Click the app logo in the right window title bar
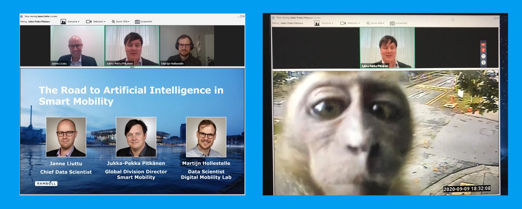The width and height of the screenshot is (522, 209). pyautogui.click(x=273, y=17)
